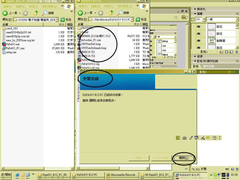Select PaPaGOG12.cfg in PAPAGO! R12 PC folder
The image size is (240, 180).
88,64
